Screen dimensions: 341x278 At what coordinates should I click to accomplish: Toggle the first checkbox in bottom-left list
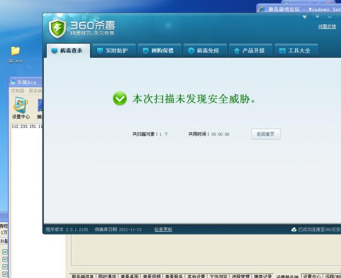tap(5, 252)
